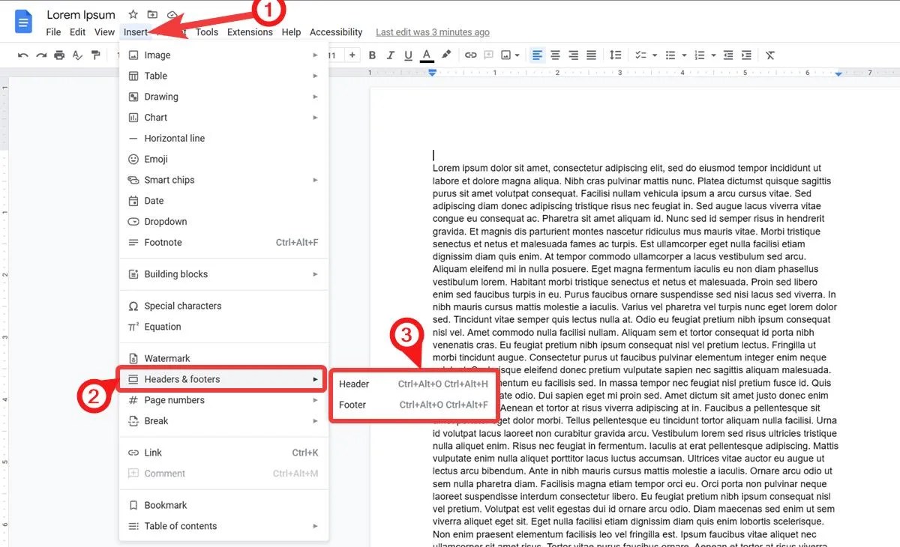Click the Undo icon
Viewport: 900px width, 547px height.
(23, 55)
